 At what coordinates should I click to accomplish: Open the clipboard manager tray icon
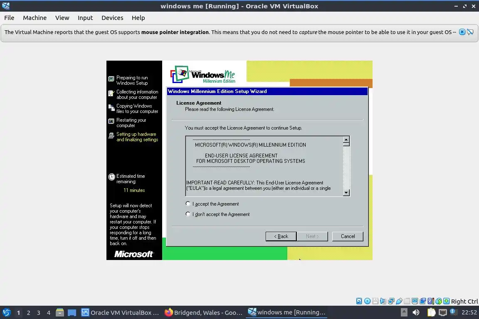click(x=431, y=312)
